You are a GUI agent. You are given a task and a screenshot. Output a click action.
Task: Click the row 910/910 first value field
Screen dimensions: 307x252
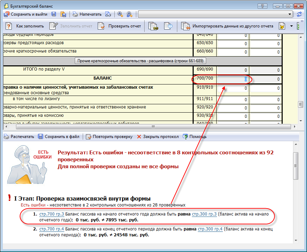pos(233,88)
